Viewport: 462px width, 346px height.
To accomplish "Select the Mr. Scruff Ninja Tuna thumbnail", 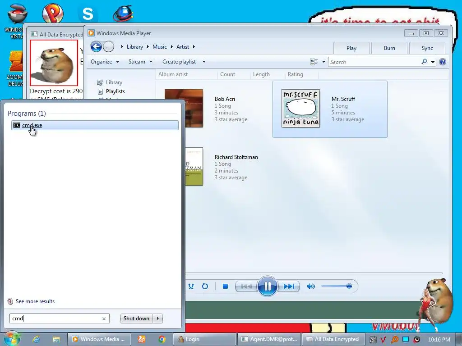I will [x=300, y=108].
